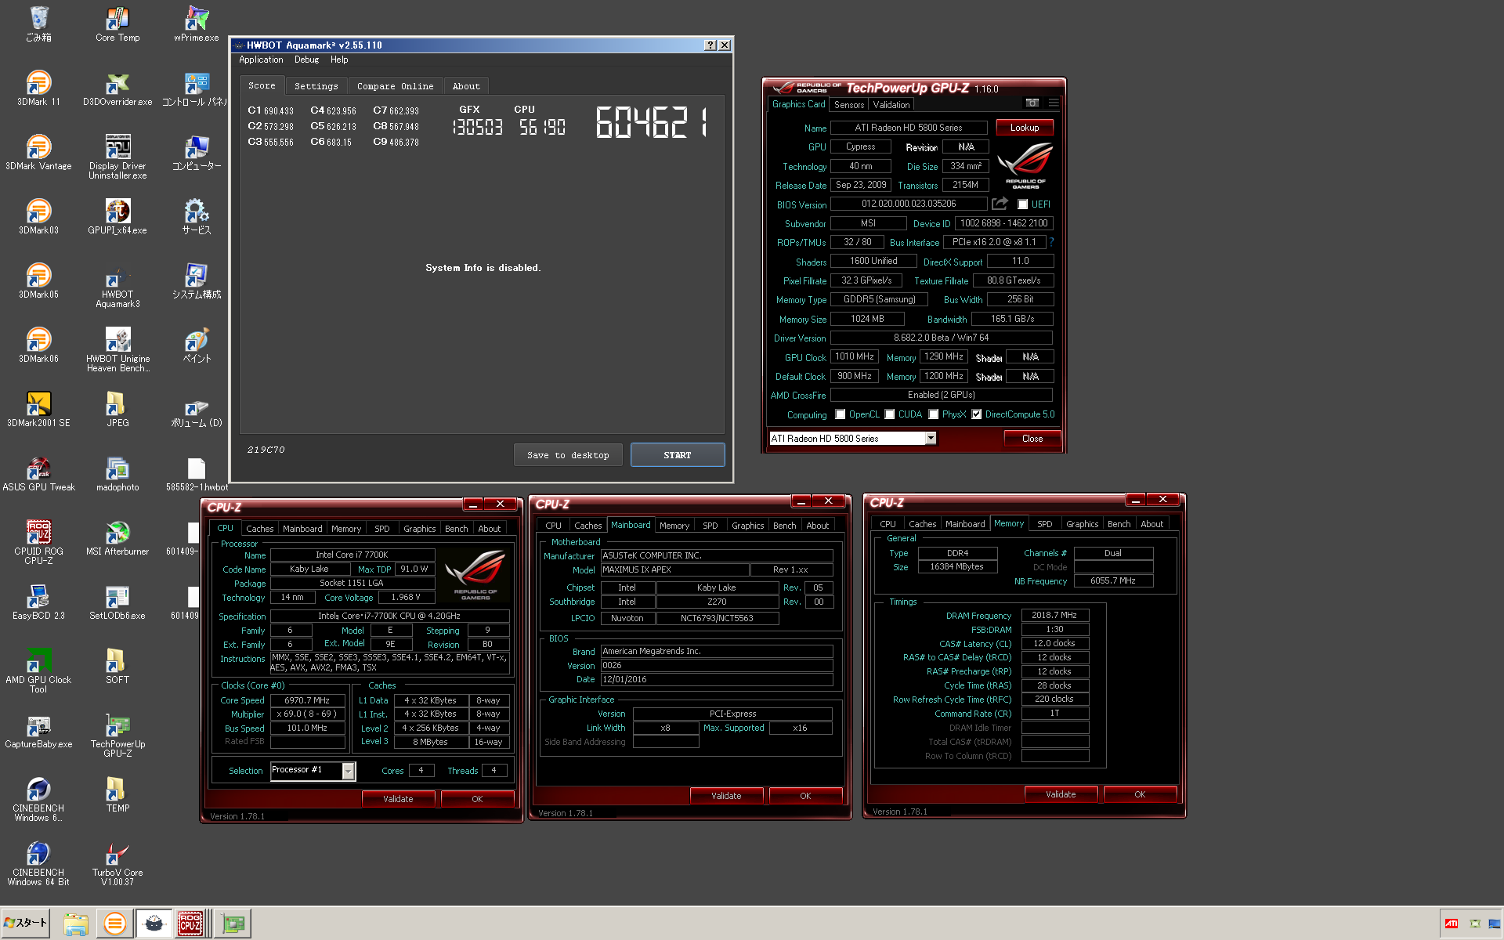Click the Lookup button in GPU-Z
This screenshot has height=940, width=1504.
click(x=1025, y=128)
